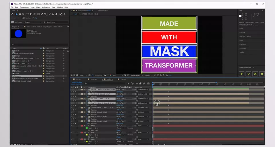Open mask transformer gear settings
Image resolution: width=275 pixels, height=147 pixels.
(x=262, y=74)
